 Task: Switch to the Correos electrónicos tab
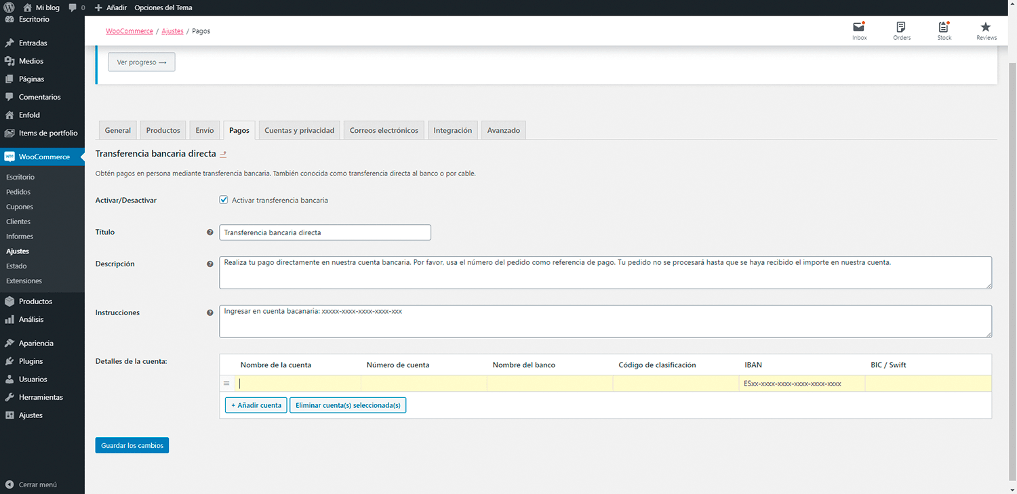point(384,130)
